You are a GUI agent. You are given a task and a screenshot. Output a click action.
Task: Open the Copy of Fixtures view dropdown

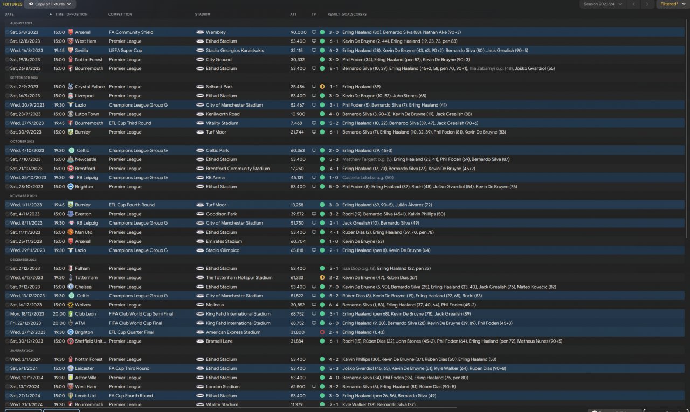click(x=50, y=4)
